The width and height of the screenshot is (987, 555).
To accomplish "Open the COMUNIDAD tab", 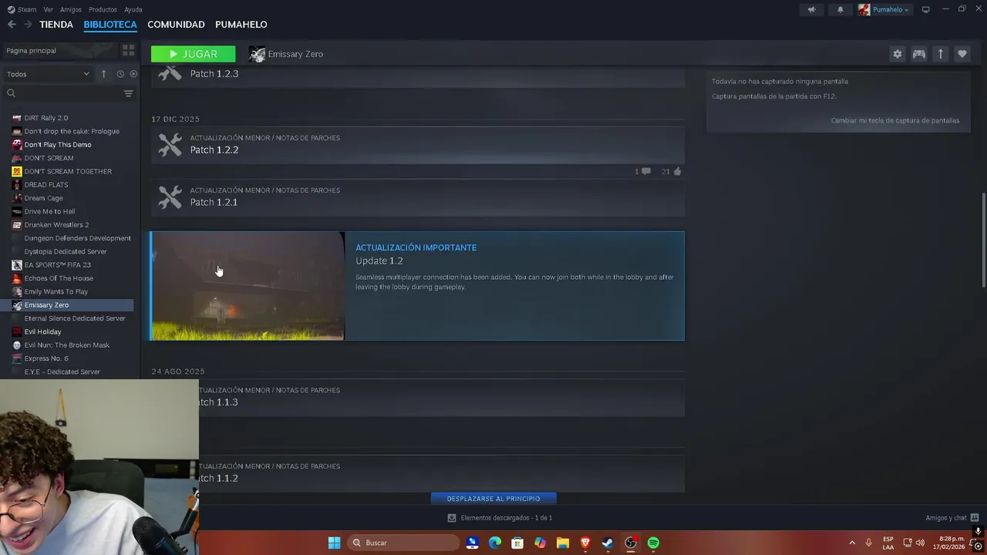I will coord(176,25).
